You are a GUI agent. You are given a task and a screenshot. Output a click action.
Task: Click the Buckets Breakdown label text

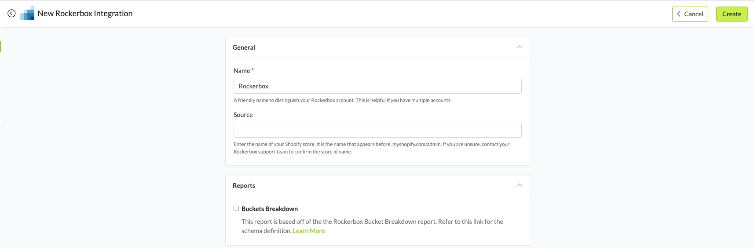click(x=270, y=209)
